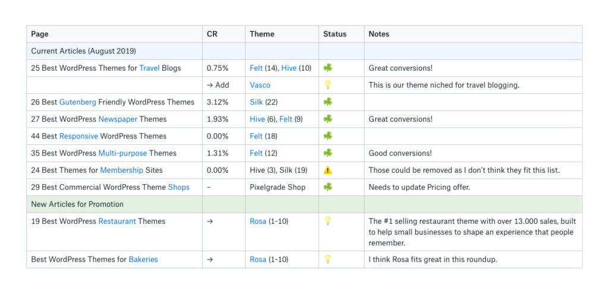Open the Vasco theme link
The height and width of the screenshot is (294, 609).
click(x=260, y=86)
